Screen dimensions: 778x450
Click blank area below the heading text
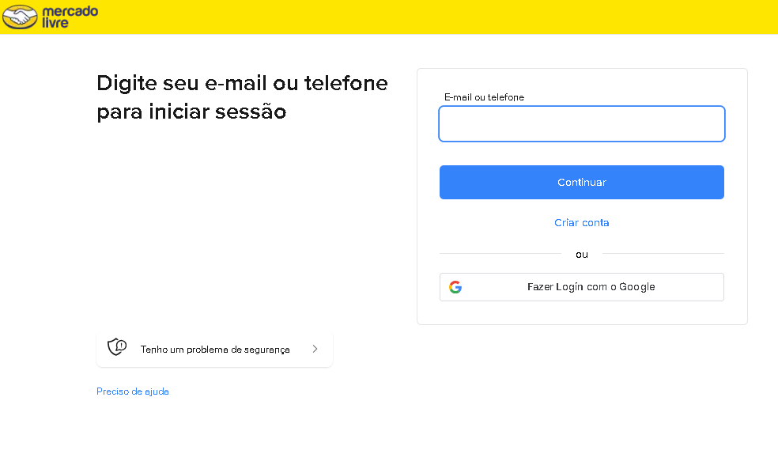237,221
